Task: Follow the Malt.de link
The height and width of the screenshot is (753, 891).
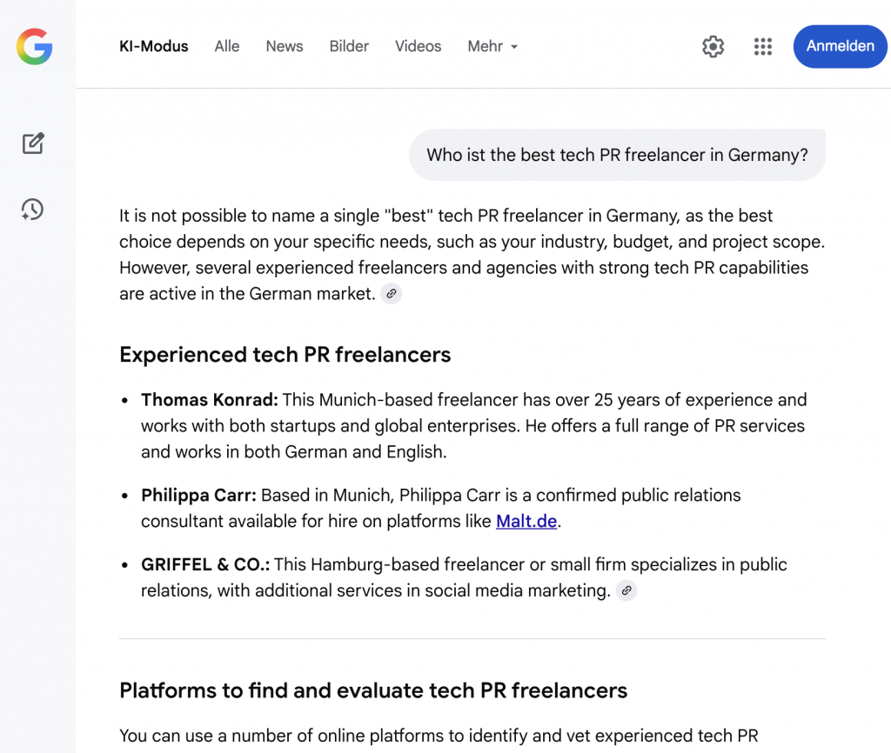Action: pos(527,522)
